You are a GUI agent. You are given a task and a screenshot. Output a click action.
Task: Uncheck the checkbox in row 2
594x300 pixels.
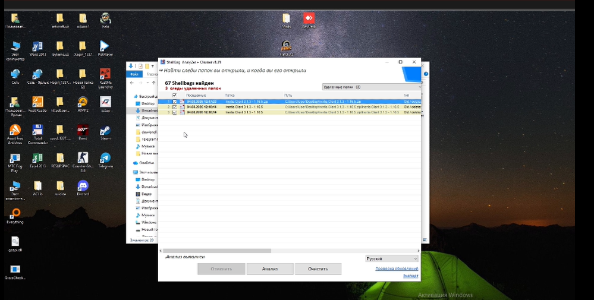click(175, 107)
